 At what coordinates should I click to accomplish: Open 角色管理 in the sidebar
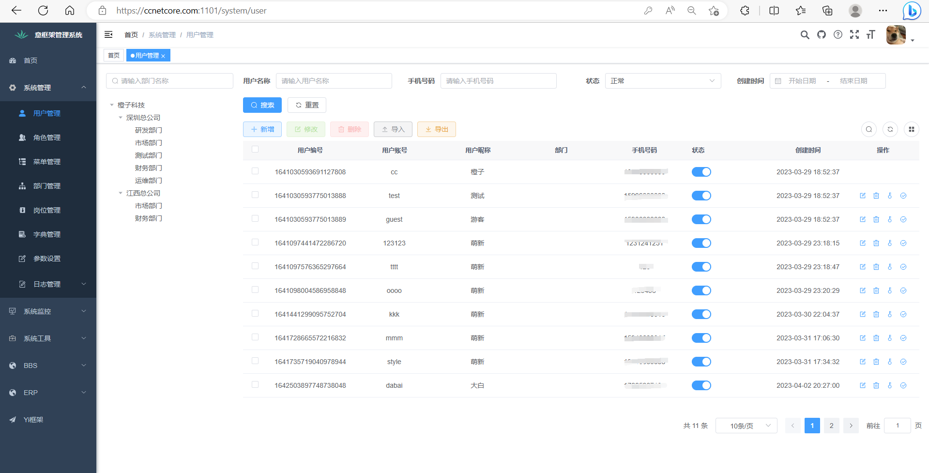(47, 137)
